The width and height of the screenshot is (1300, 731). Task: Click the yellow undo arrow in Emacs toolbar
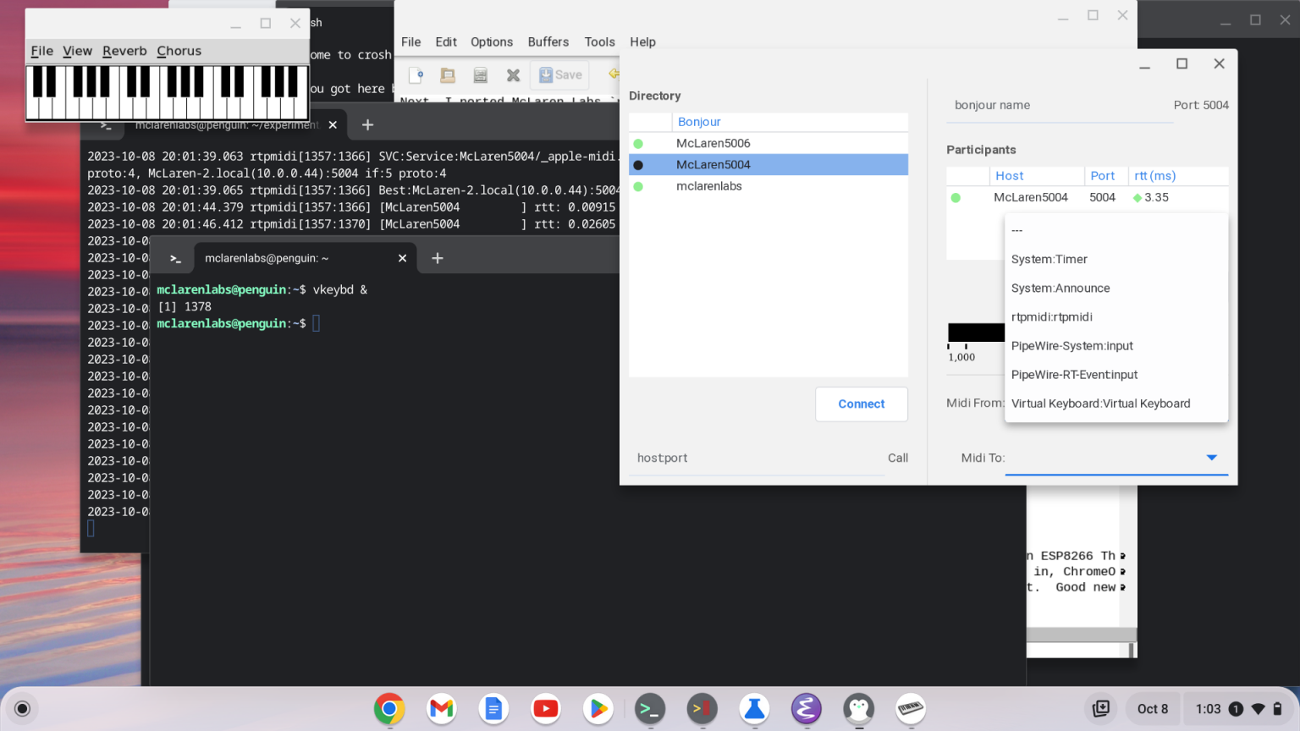612,74
